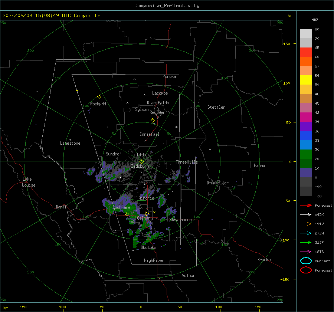334x312 pixels.
Task: Click the magenta 18TS arrow icon
Action: click(306, 252)
